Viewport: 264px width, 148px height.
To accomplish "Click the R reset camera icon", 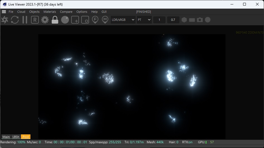I will tap(35, 20).
